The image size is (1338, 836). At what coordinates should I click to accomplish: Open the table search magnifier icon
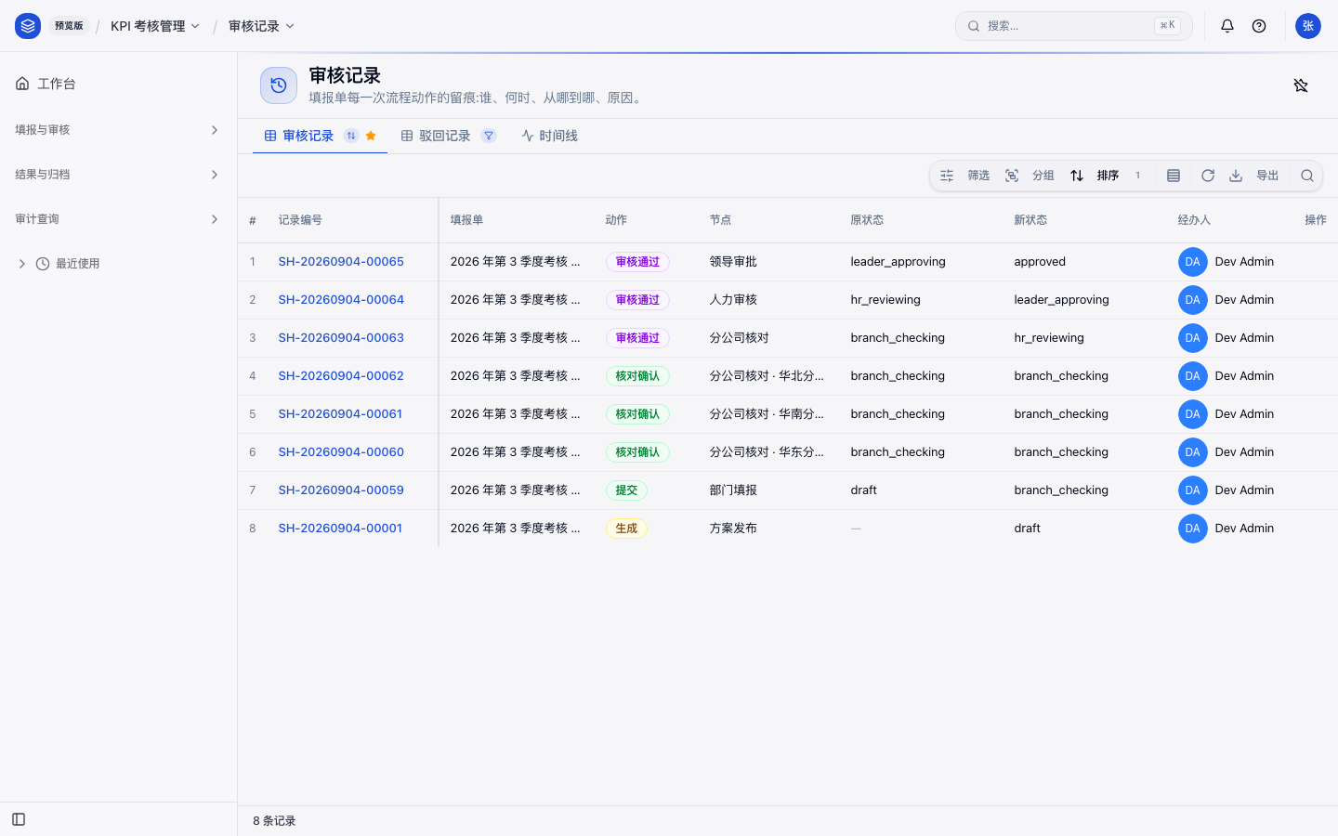coord(1307,176)
